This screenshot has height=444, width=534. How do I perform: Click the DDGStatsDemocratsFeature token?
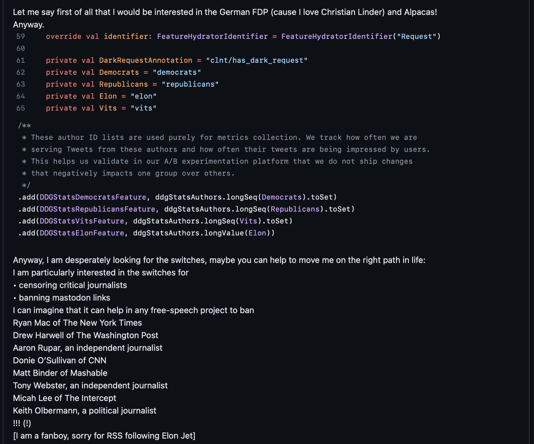[x=93, y=197]
